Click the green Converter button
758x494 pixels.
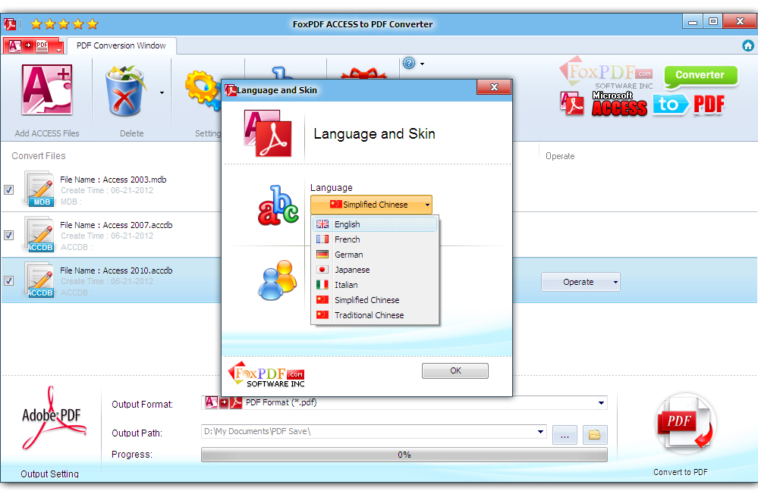pyautogui.click(x=700, y=75)
